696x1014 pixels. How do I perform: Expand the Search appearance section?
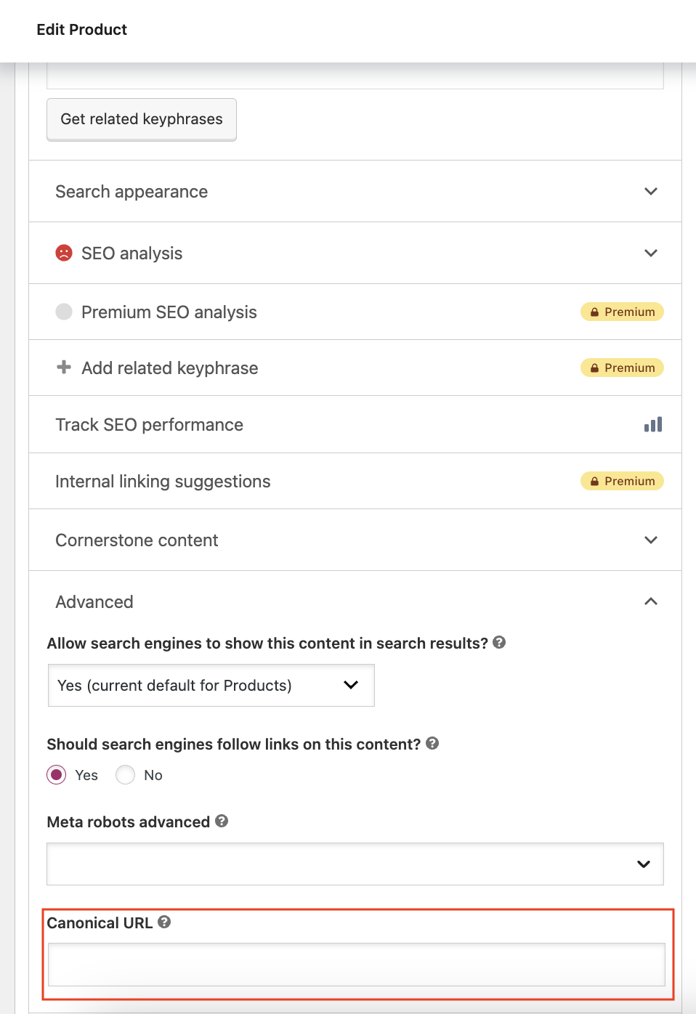650,191
